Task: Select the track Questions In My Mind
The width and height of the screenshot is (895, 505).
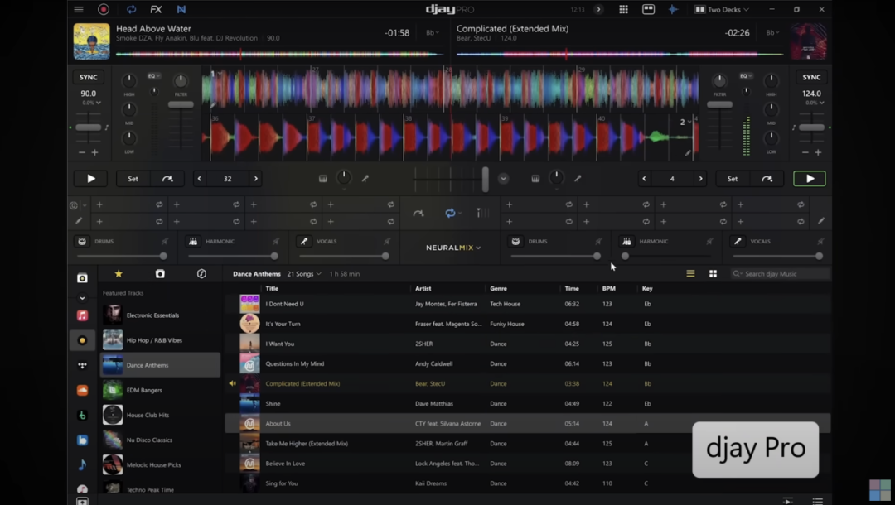Action: pyautogui.click(x=527, y=363)
